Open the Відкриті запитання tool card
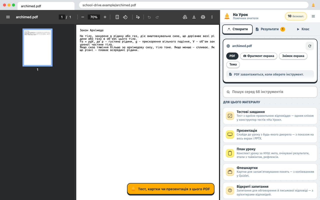The height and width of the screenshot is (200, 320). (x=270, y=190)
